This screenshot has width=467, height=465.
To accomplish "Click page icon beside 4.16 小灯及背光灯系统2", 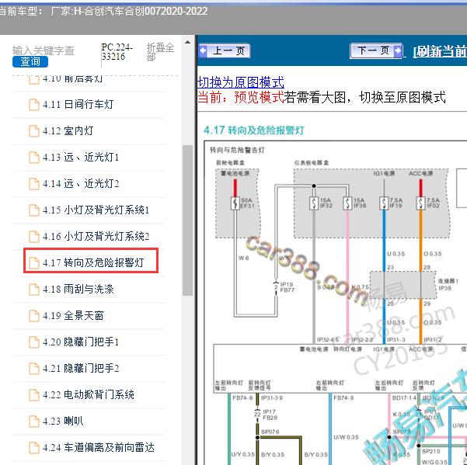I will pos(34,237).
